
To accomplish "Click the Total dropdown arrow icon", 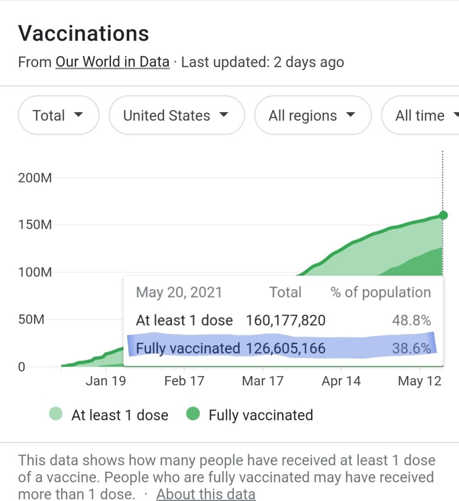I will click(x=78, y=116).
